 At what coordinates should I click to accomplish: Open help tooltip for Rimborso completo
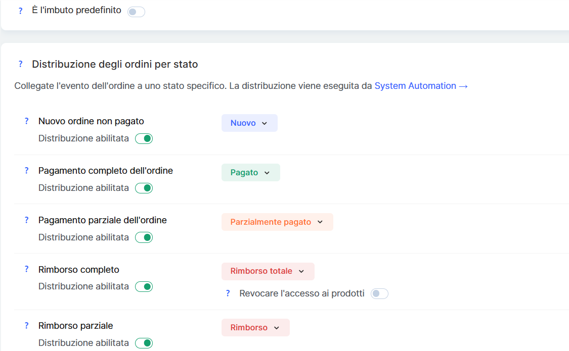(27, 269)
